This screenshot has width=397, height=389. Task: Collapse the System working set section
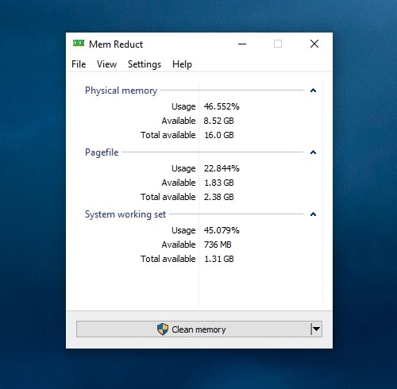coord(313,214)
